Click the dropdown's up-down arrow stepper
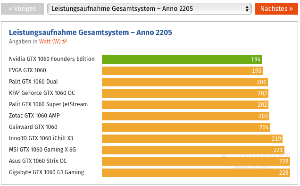Screen dimensions: 300x186 tap(247, 8)
